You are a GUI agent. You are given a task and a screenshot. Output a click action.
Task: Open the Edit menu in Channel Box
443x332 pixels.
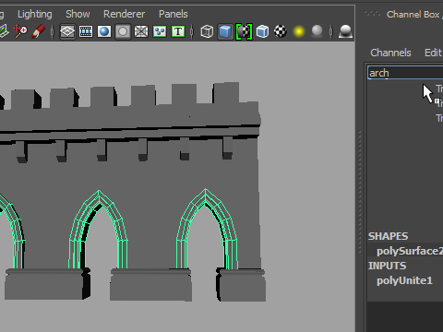pos(433,53)
